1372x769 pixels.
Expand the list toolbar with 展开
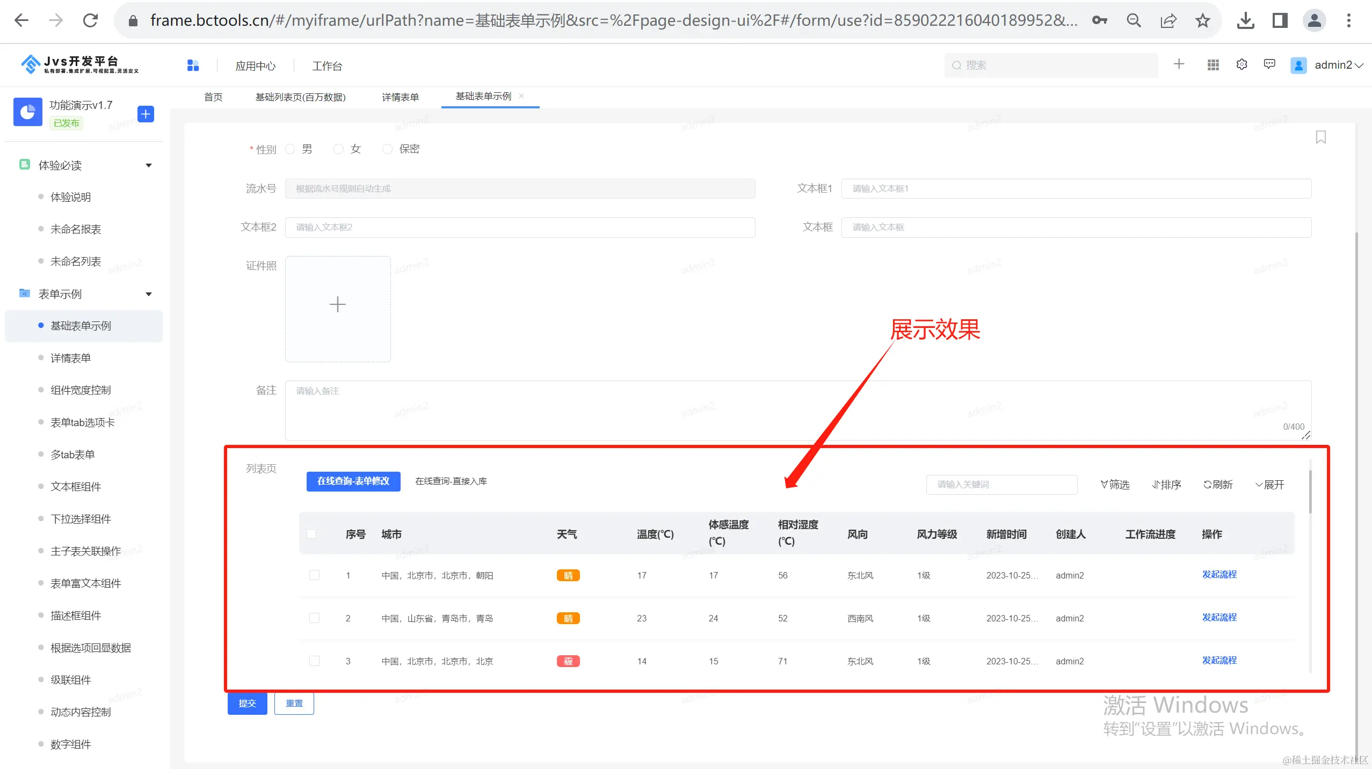point(1270,485)
